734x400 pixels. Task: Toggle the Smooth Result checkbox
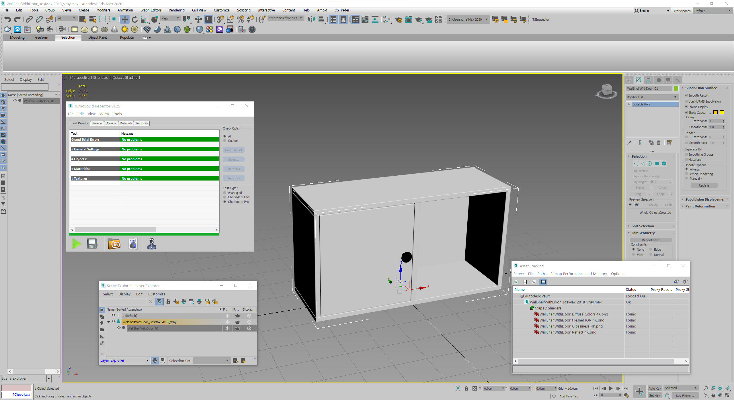click(x=686, y=95)
